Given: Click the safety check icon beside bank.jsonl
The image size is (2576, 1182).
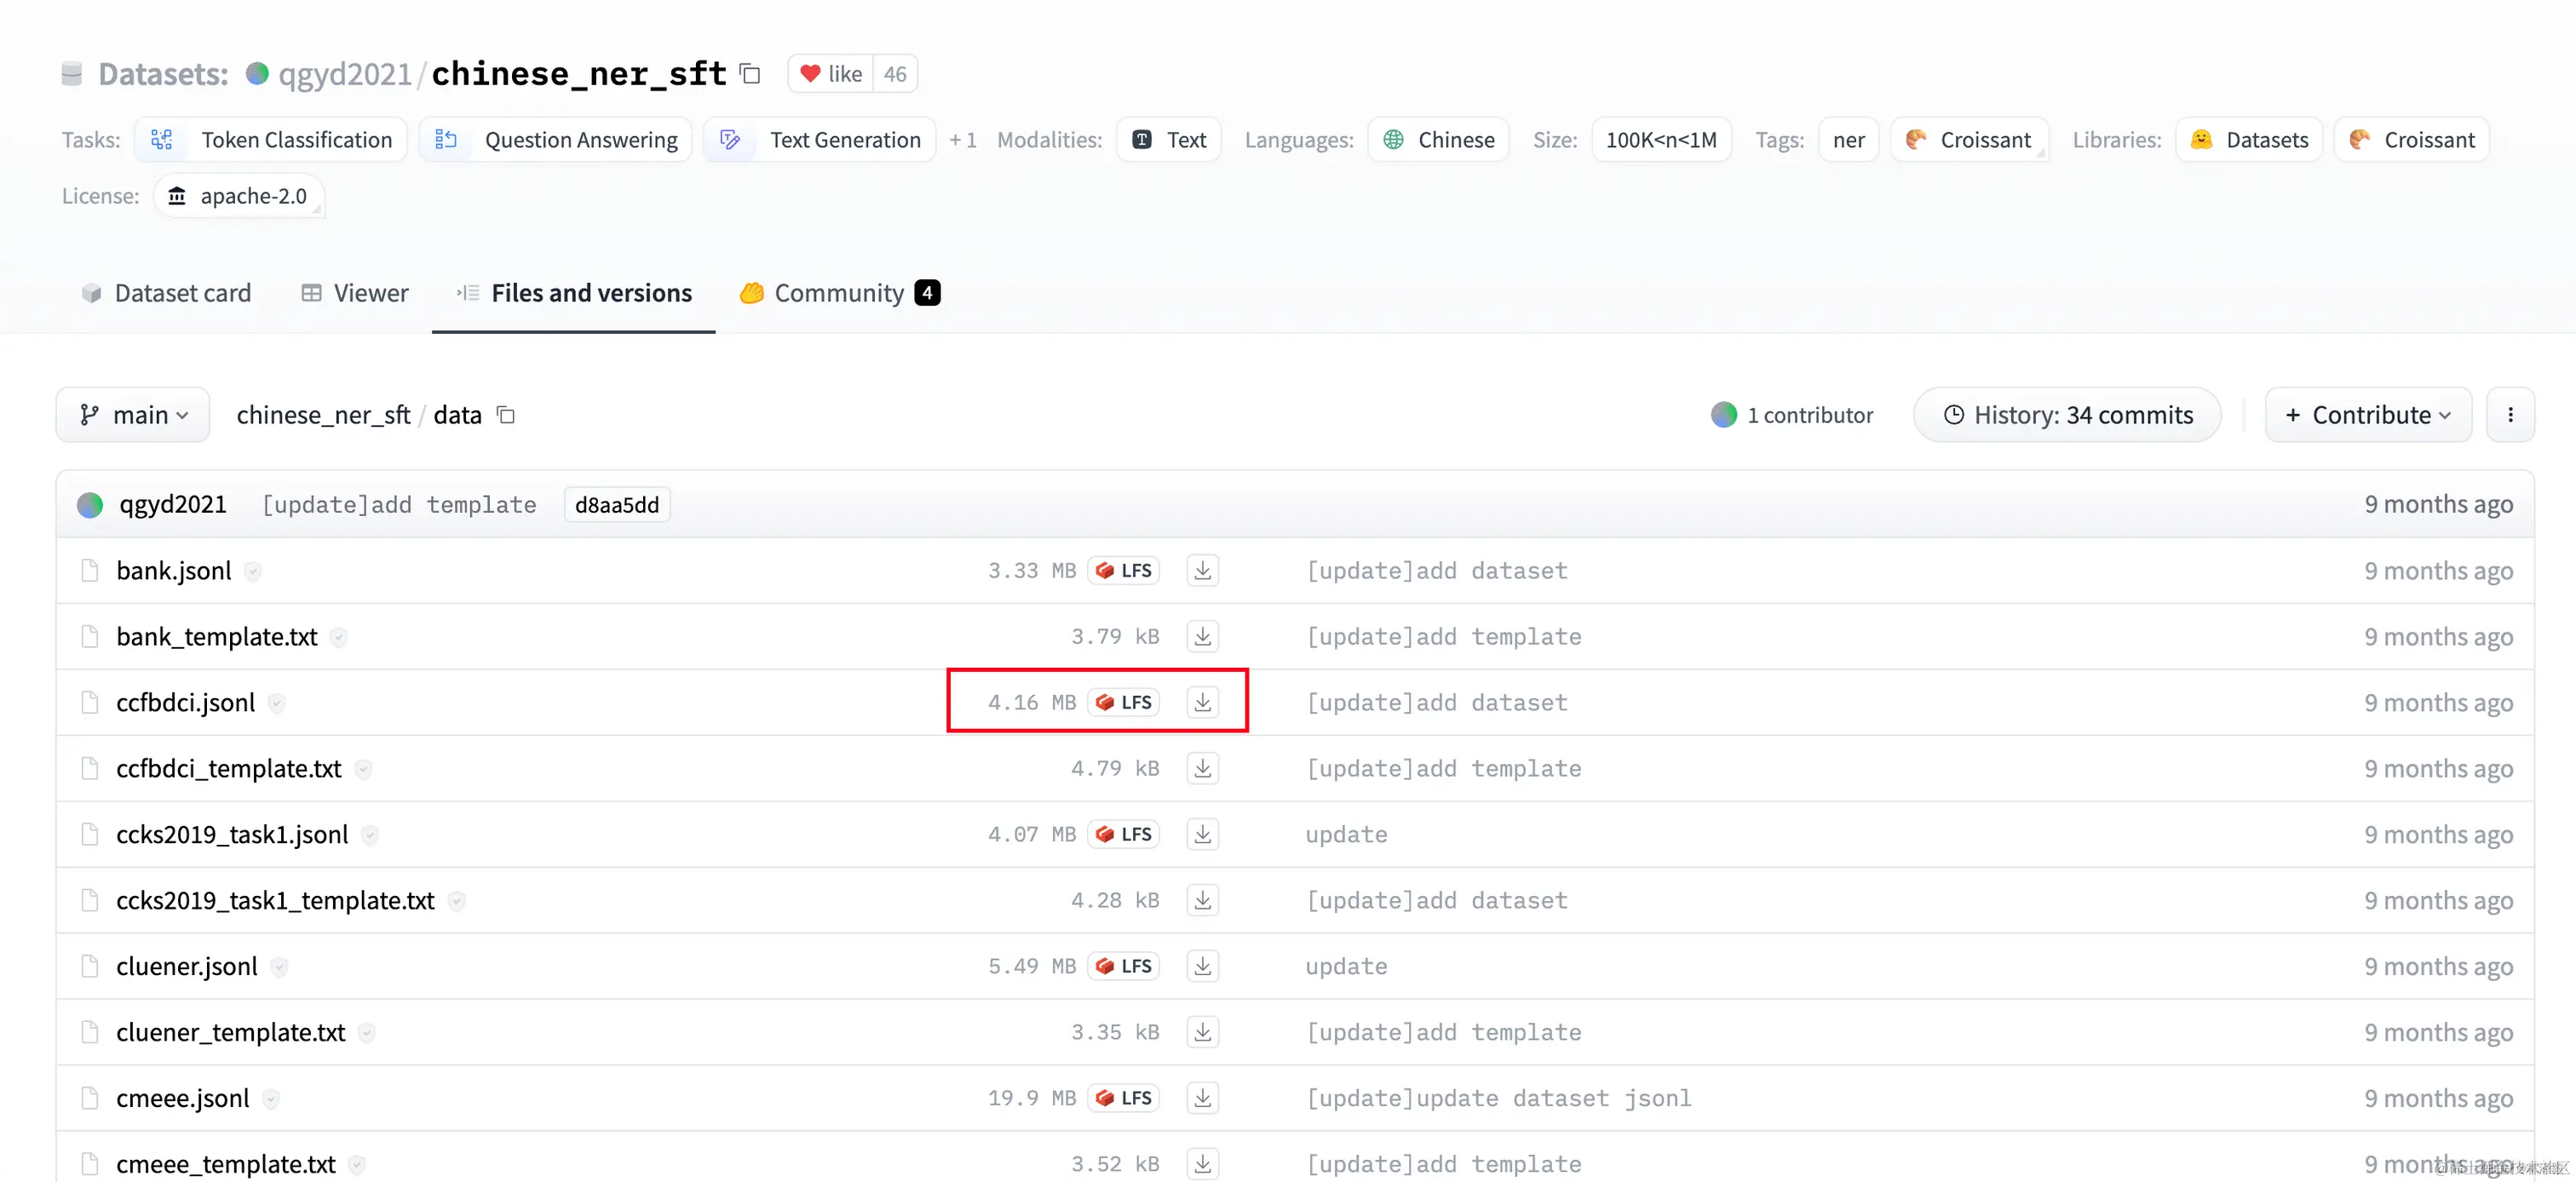Looking at the screenshot, I should coord(253,571).
